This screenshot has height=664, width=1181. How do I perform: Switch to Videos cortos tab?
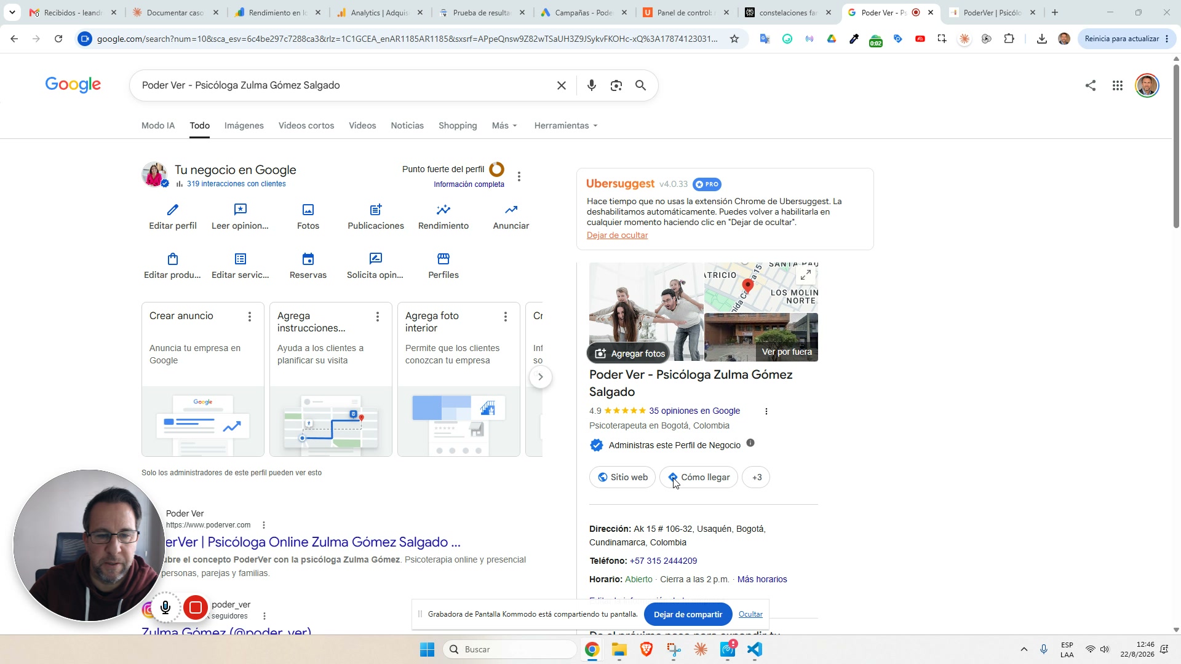(x=306, y=125)
